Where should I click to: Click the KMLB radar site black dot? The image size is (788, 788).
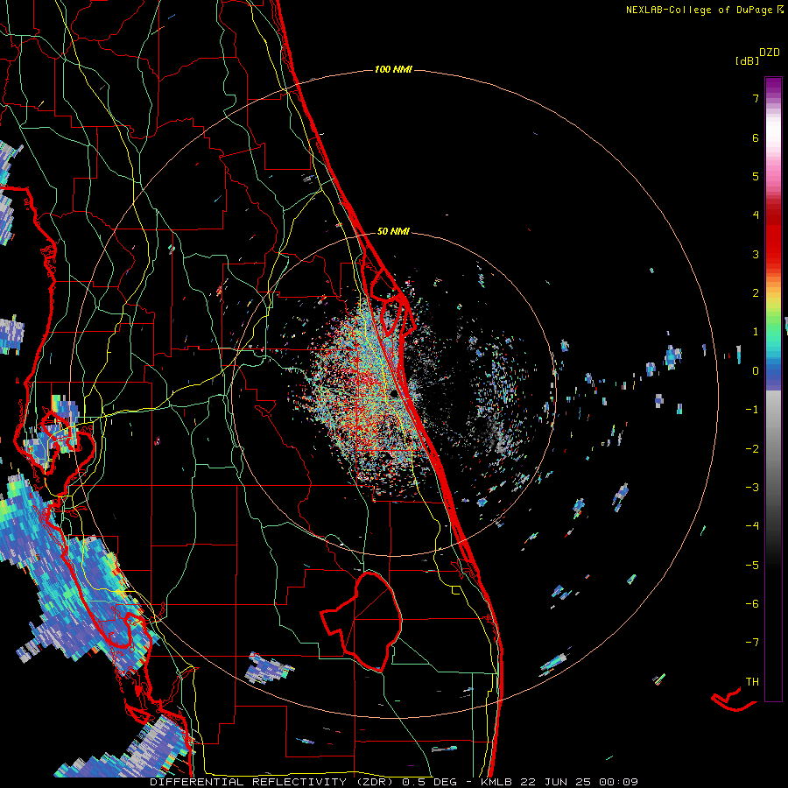(394, 394)
